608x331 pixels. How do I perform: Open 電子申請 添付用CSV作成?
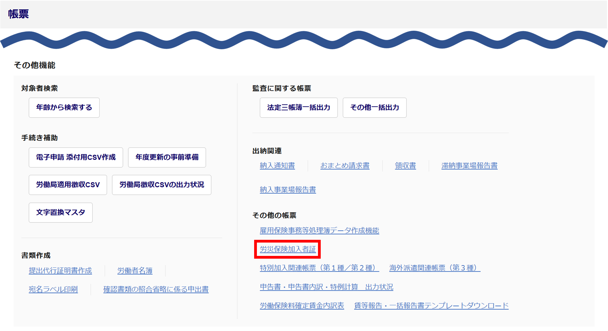tap(76, 157)
